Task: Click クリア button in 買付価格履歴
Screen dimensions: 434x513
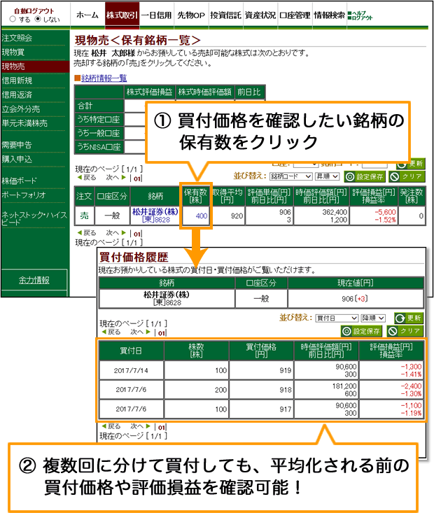Action: (x=405, y=331)
